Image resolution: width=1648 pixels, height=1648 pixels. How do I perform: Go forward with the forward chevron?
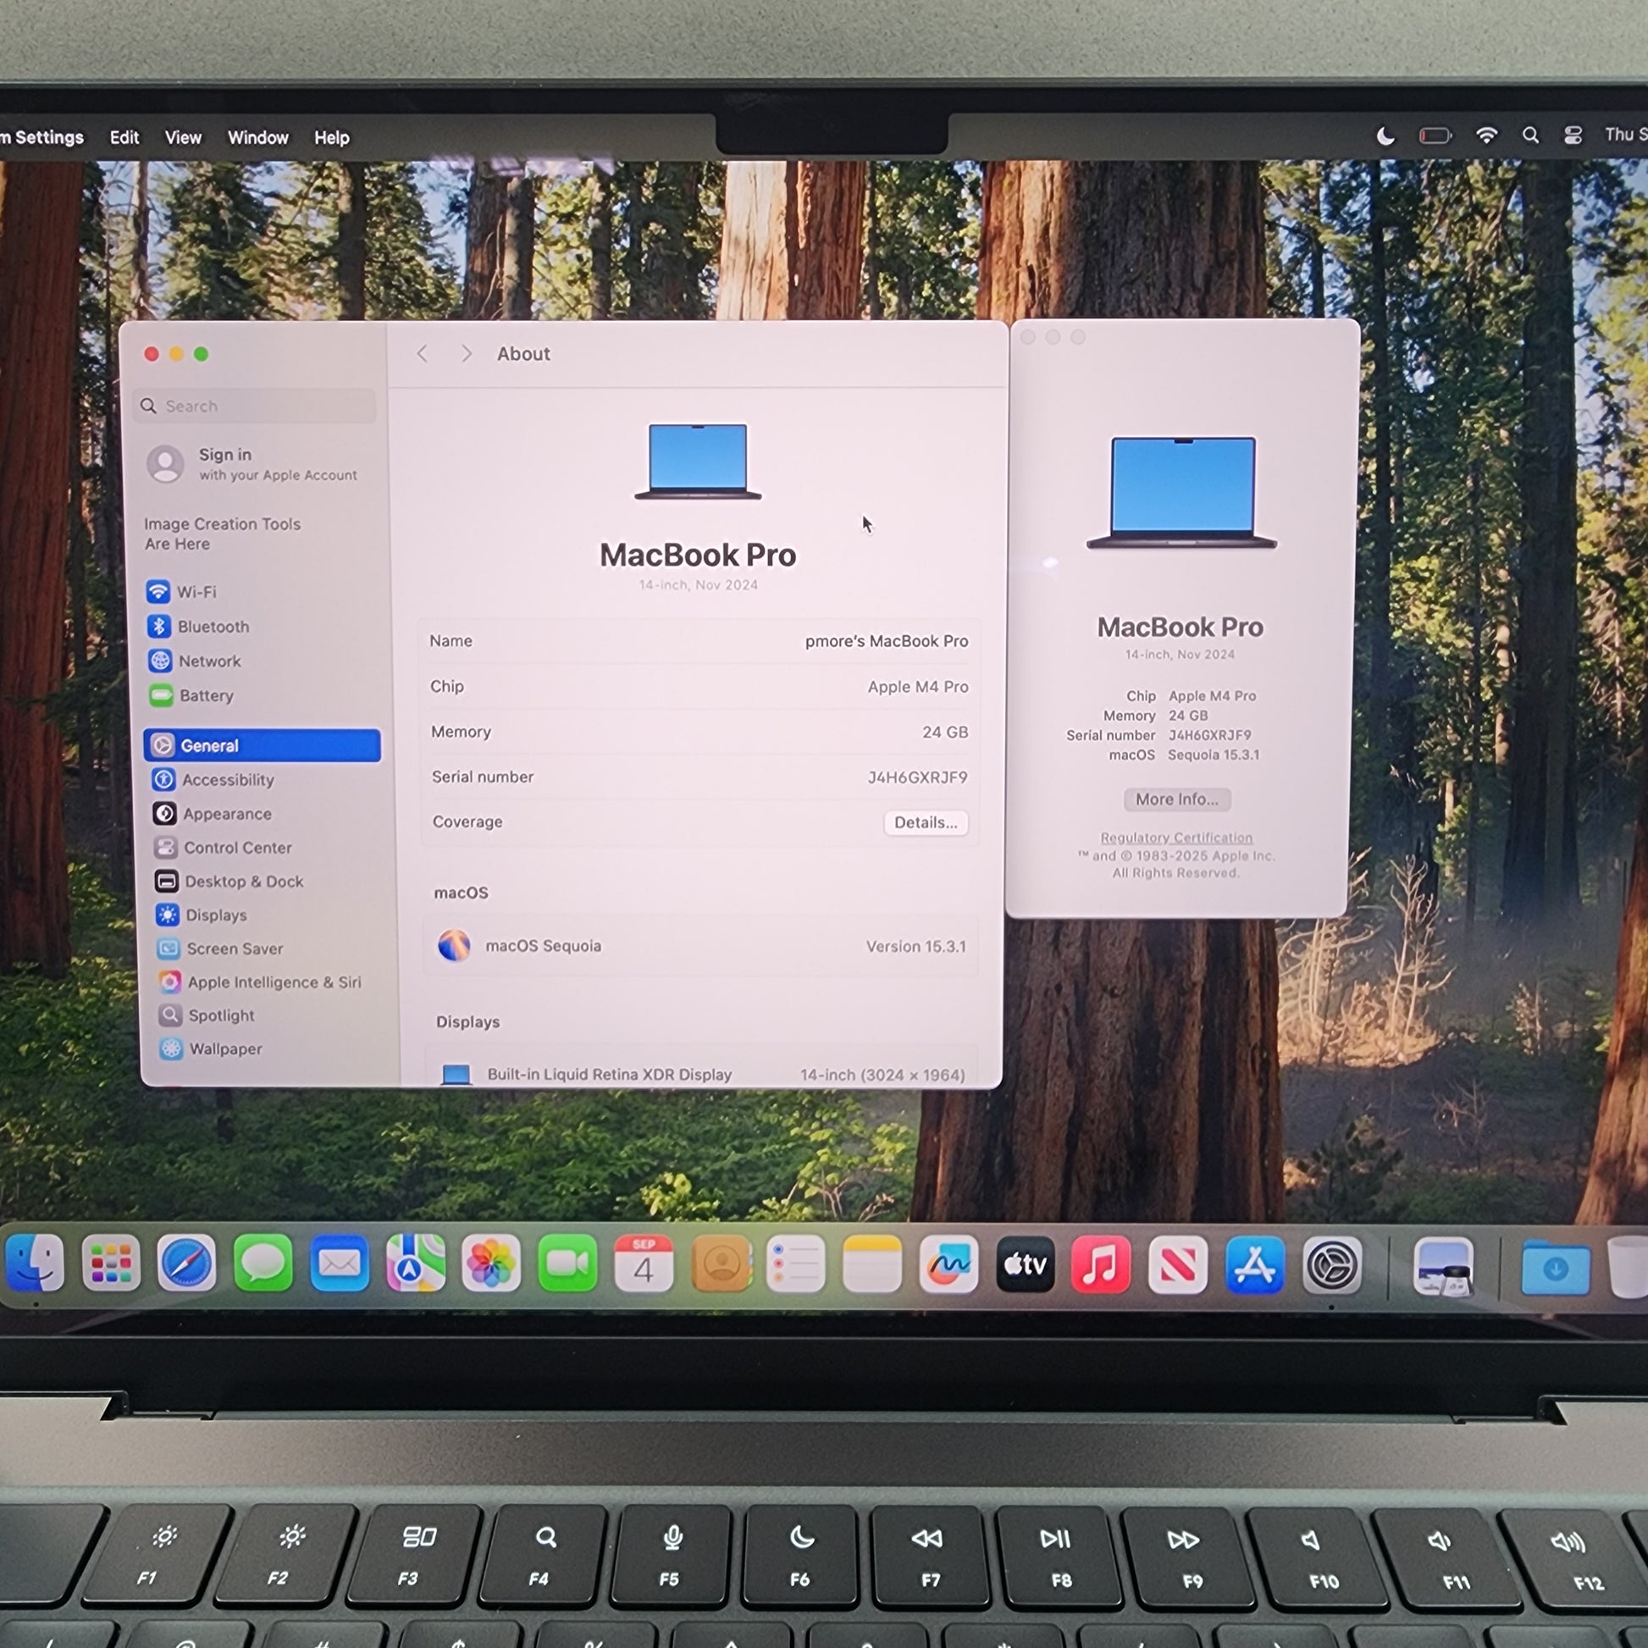tap(466, 354)
